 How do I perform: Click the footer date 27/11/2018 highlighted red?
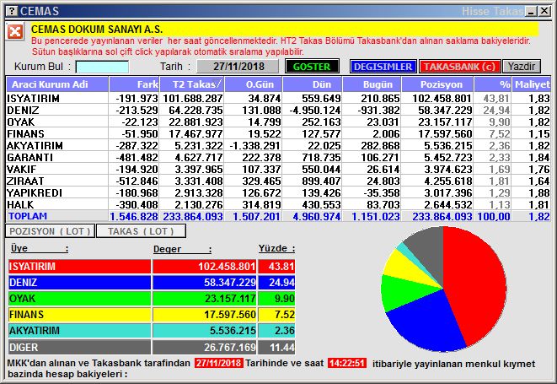(218, 364)
